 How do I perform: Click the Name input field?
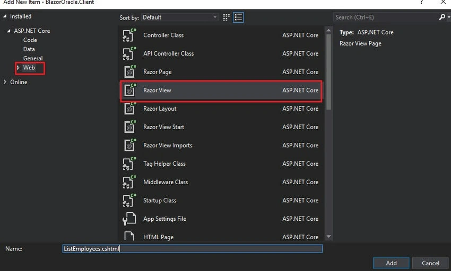pos(193,249)
